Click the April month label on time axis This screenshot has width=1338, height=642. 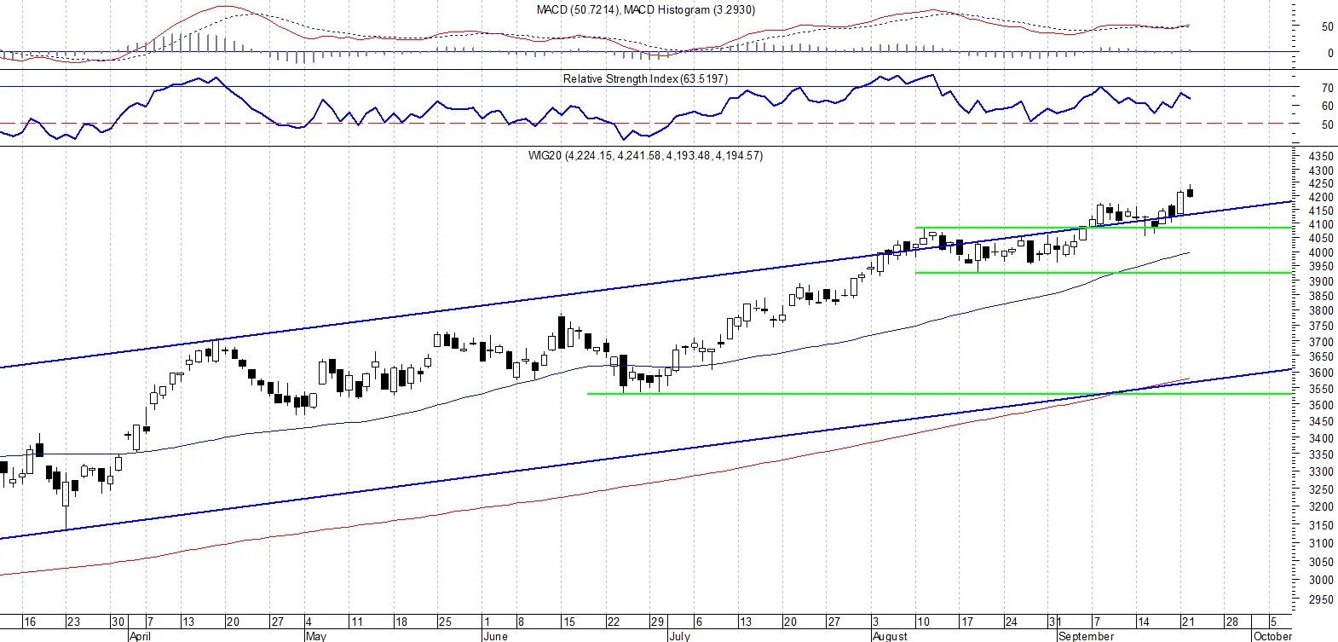point(140,636)
